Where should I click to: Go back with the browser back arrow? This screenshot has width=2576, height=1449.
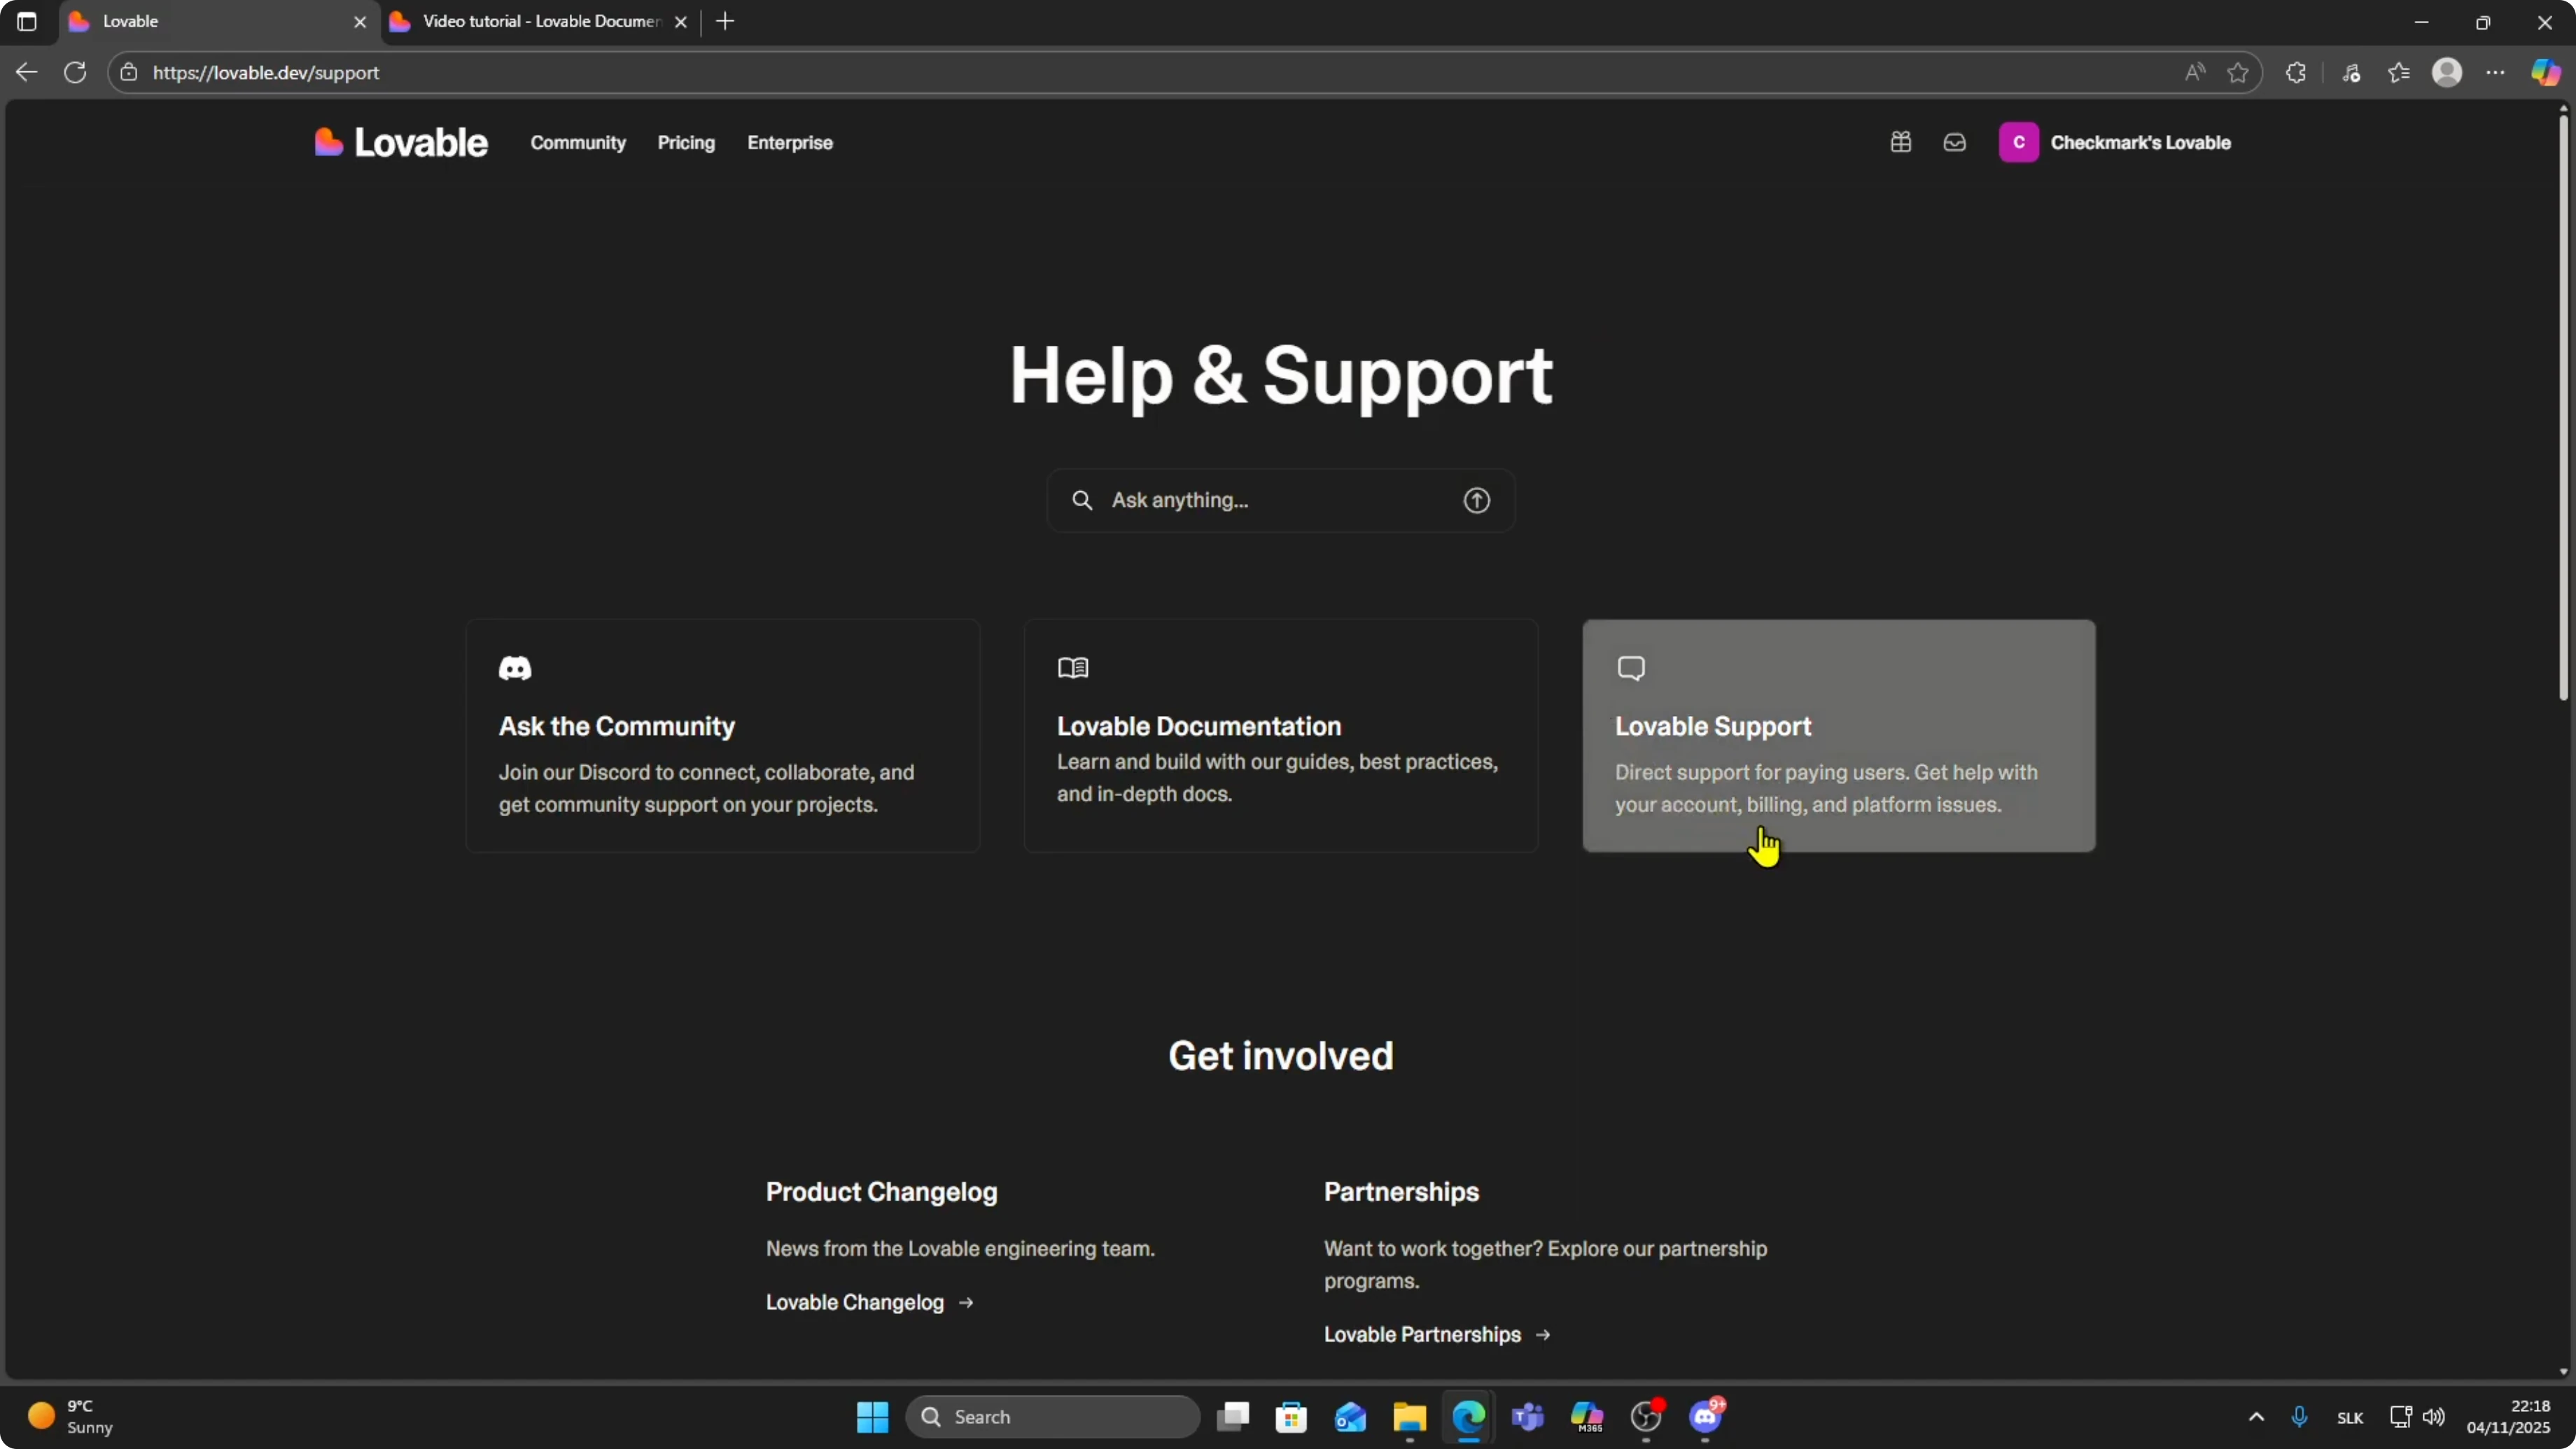pyautogui.click(x=26, y=72)
